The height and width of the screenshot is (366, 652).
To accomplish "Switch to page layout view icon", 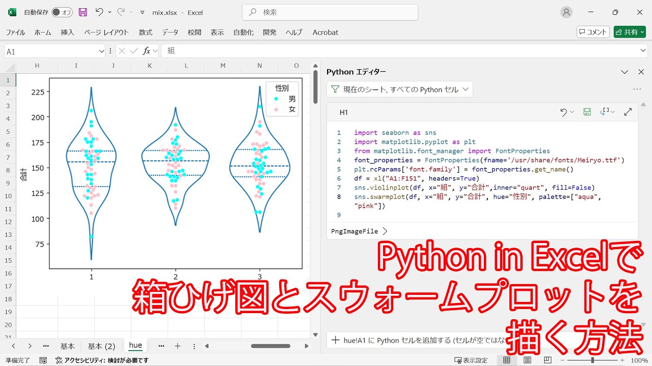I will point(527,360).
